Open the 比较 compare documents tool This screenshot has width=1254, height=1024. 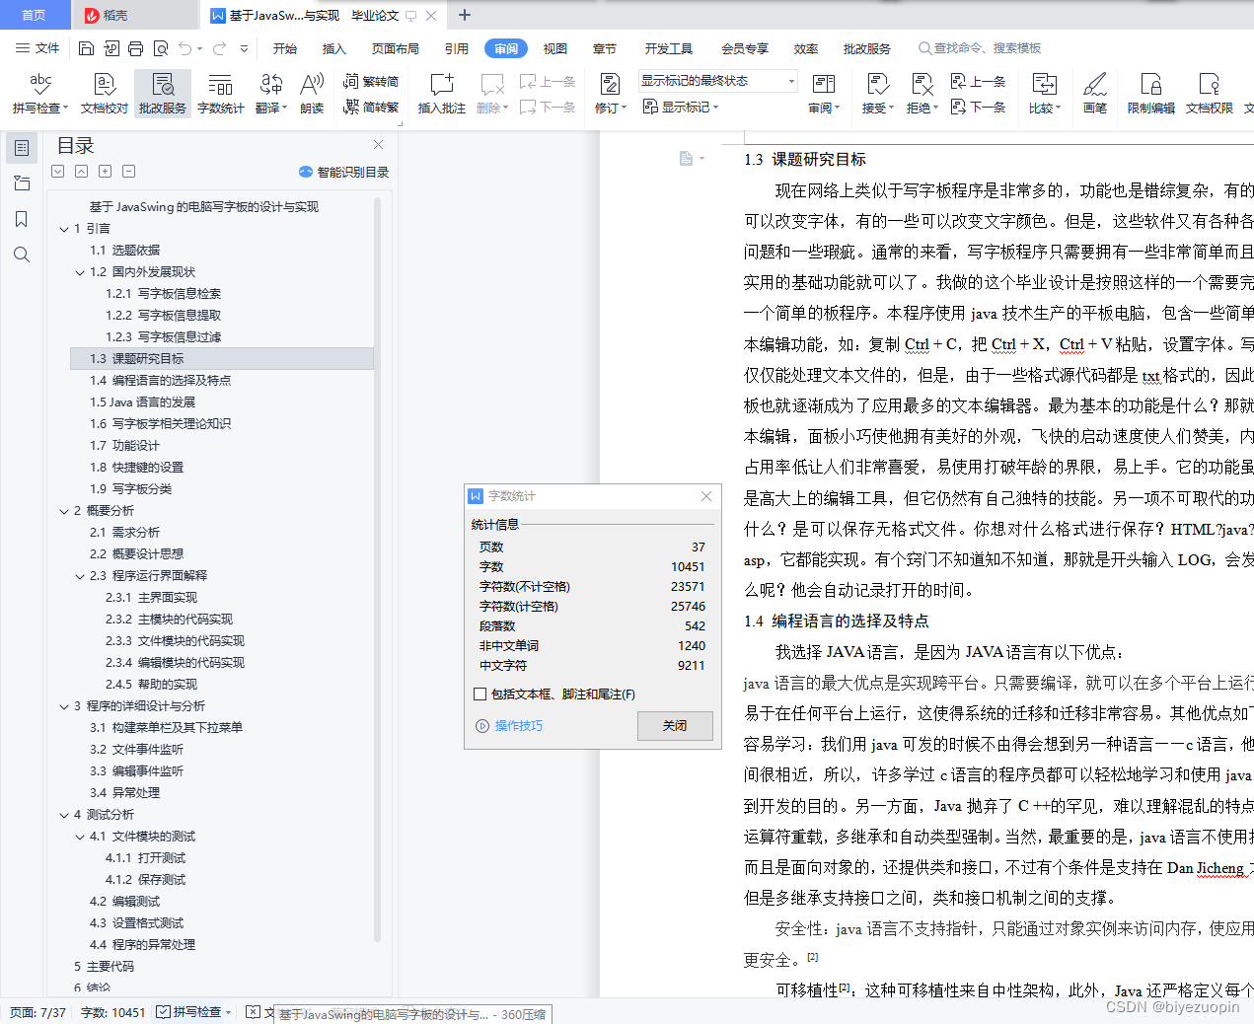(1045, 94)
